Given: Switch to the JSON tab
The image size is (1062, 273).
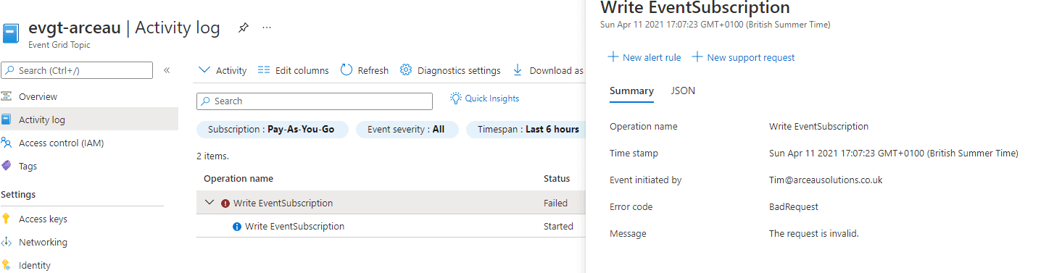Looking at the screenshot, I should 683,91.
